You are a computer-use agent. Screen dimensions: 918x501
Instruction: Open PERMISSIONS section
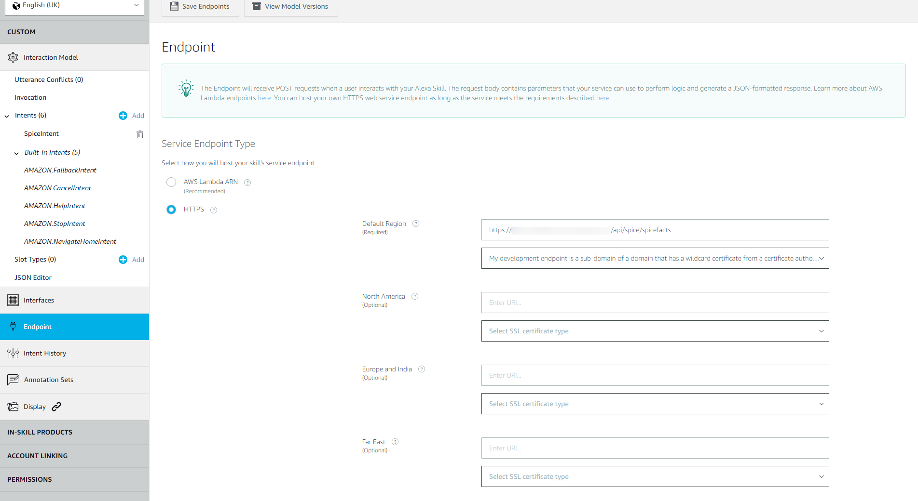[x=74, y=479]
